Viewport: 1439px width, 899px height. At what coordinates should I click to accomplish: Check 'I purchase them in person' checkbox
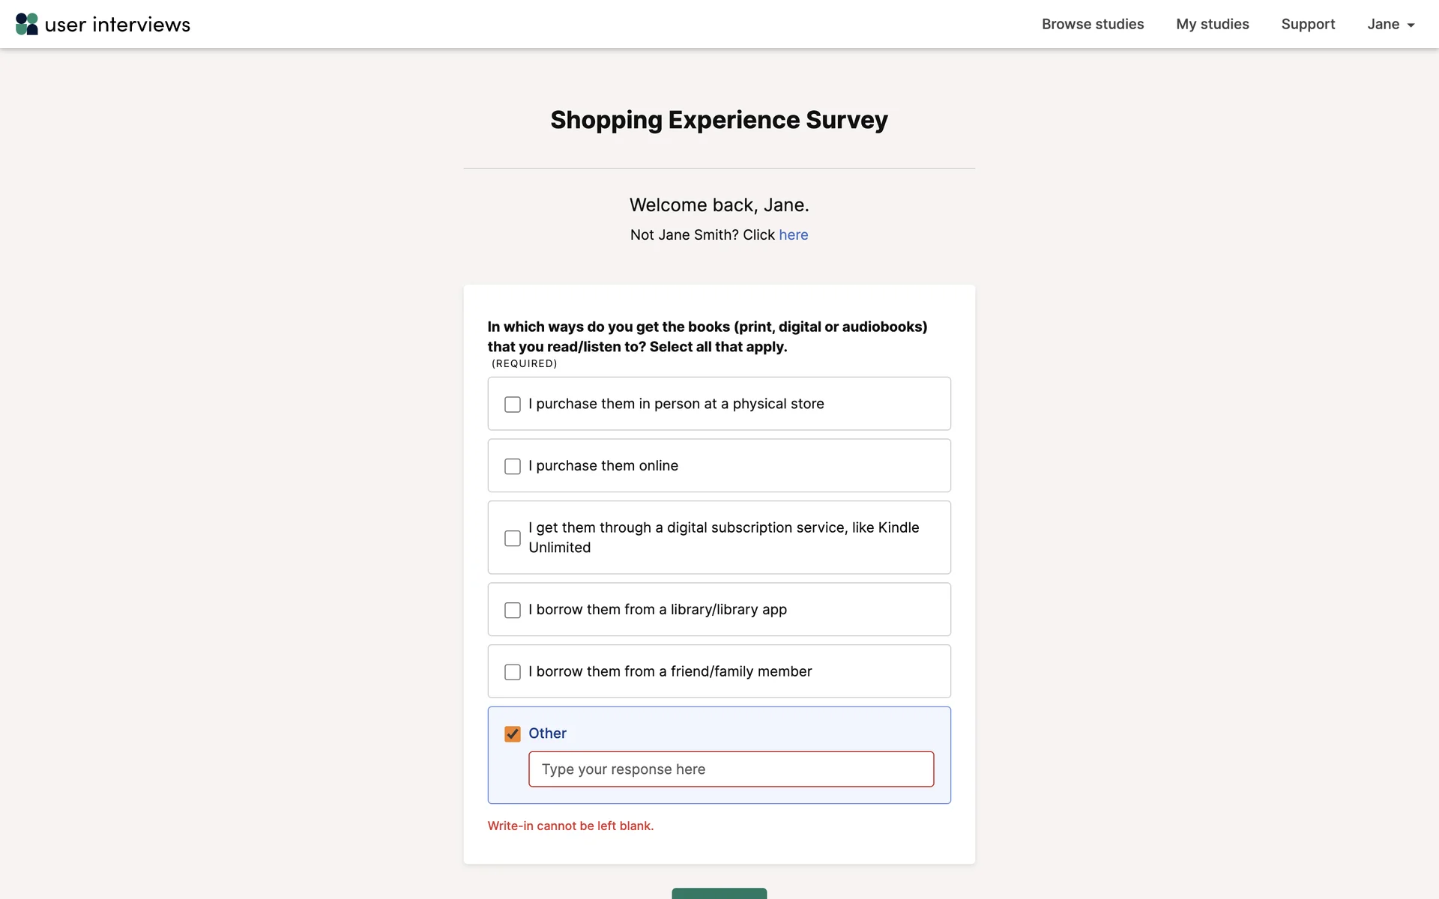[513, 405]
